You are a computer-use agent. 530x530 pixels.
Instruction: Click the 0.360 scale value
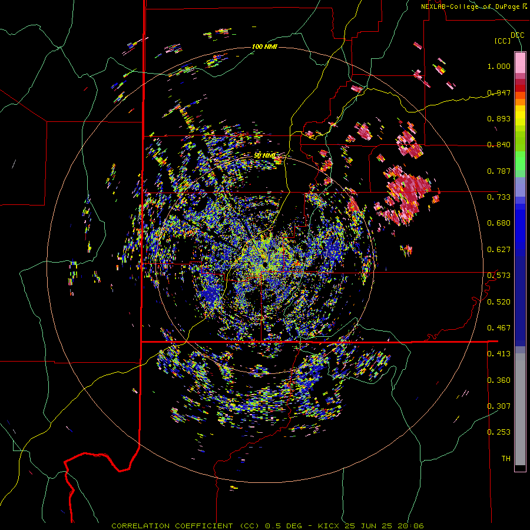click(499, 380)
